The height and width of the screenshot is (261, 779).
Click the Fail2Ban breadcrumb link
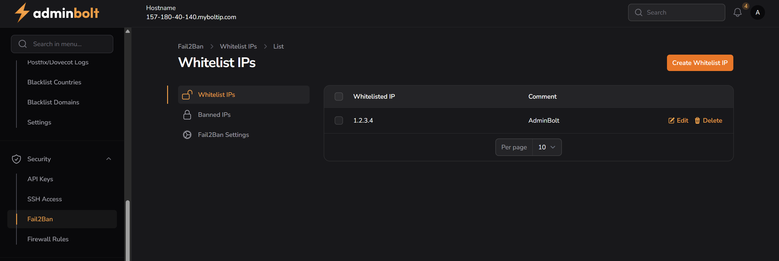coord(190,46)
